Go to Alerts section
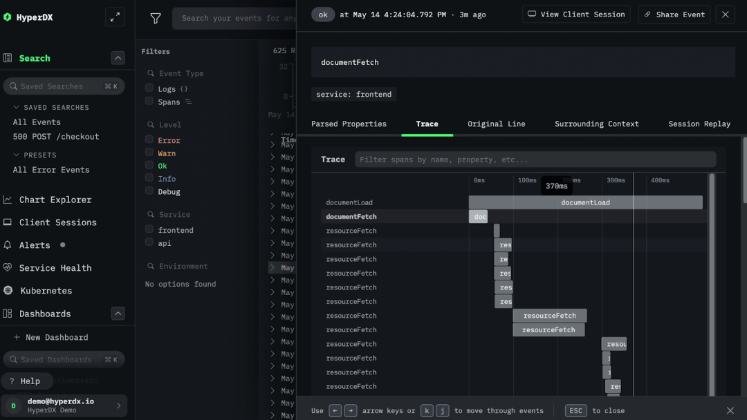This screenshot has height=420, width=747. pos(35,245)
